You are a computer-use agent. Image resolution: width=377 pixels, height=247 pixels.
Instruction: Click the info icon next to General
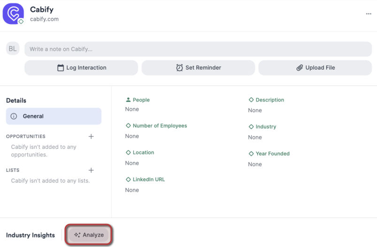14,116
